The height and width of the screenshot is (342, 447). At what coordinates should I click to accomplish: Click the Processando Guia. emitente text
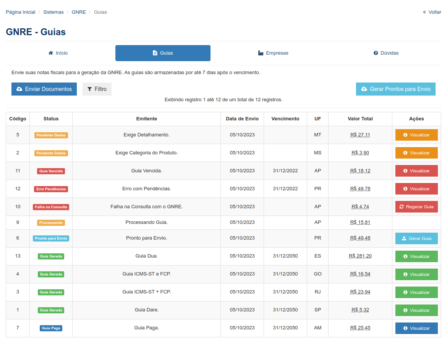(147, 222)
